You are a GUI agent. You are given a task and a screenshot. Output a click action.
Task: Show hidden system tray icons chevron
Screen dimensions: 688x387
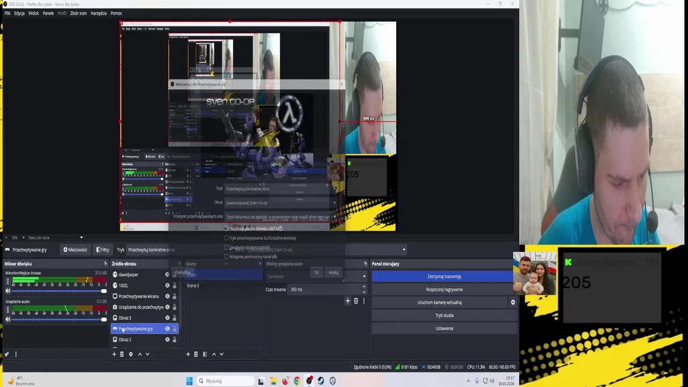468,381
